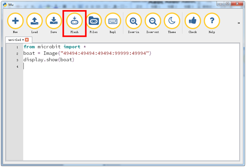Click Mu Python icon in title bar
This screenshot has height=167, width=246.
pos(5,4)
